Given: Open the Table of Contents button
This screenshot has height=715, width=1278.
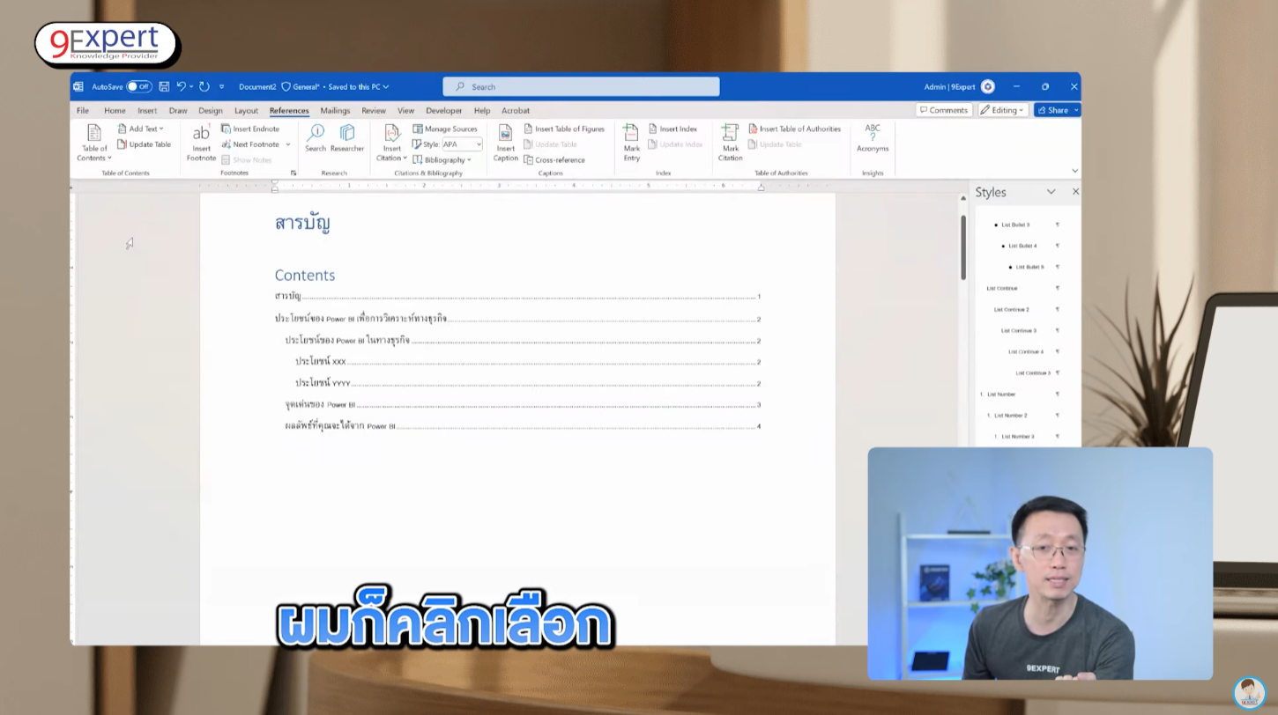Looking at the screenshot, I should point(94,141).
